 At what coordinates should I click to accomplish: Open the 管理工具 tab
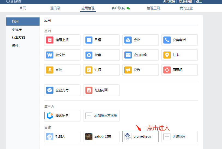(153, 8)
